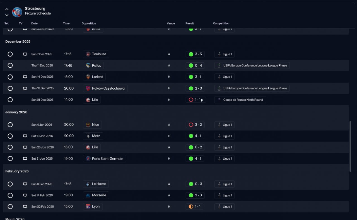Open Pafos club button

93,65
